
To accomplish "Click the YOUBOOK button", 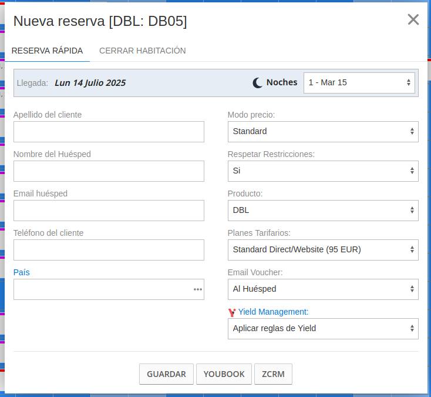I will 224,374.
